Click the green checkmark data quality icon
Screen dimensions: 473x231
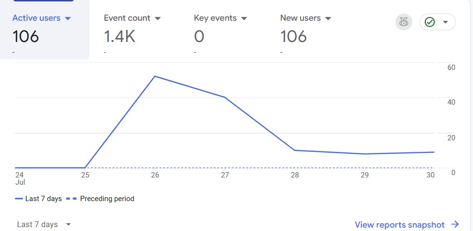point(430,22)
